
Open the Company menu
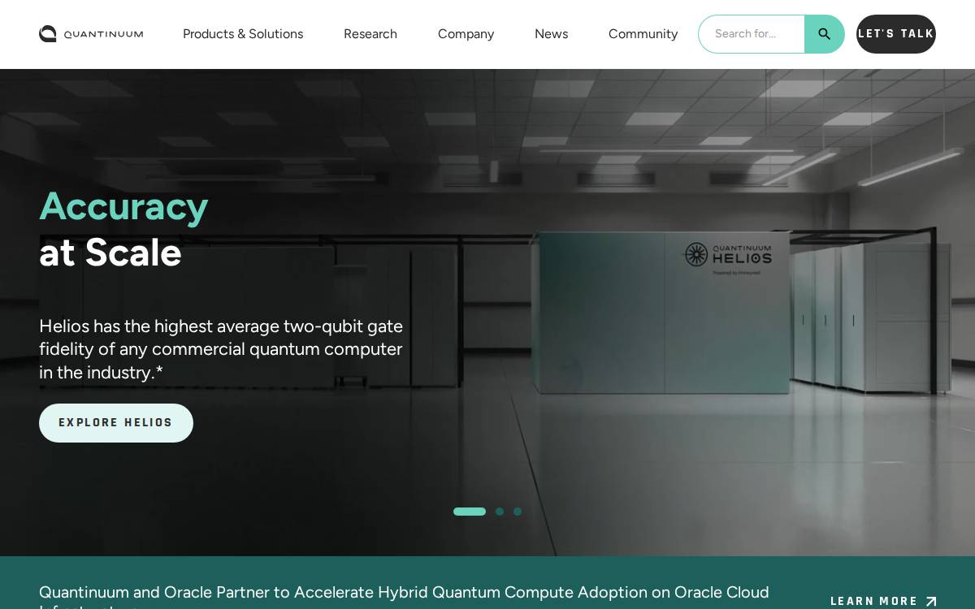[466, 34]
